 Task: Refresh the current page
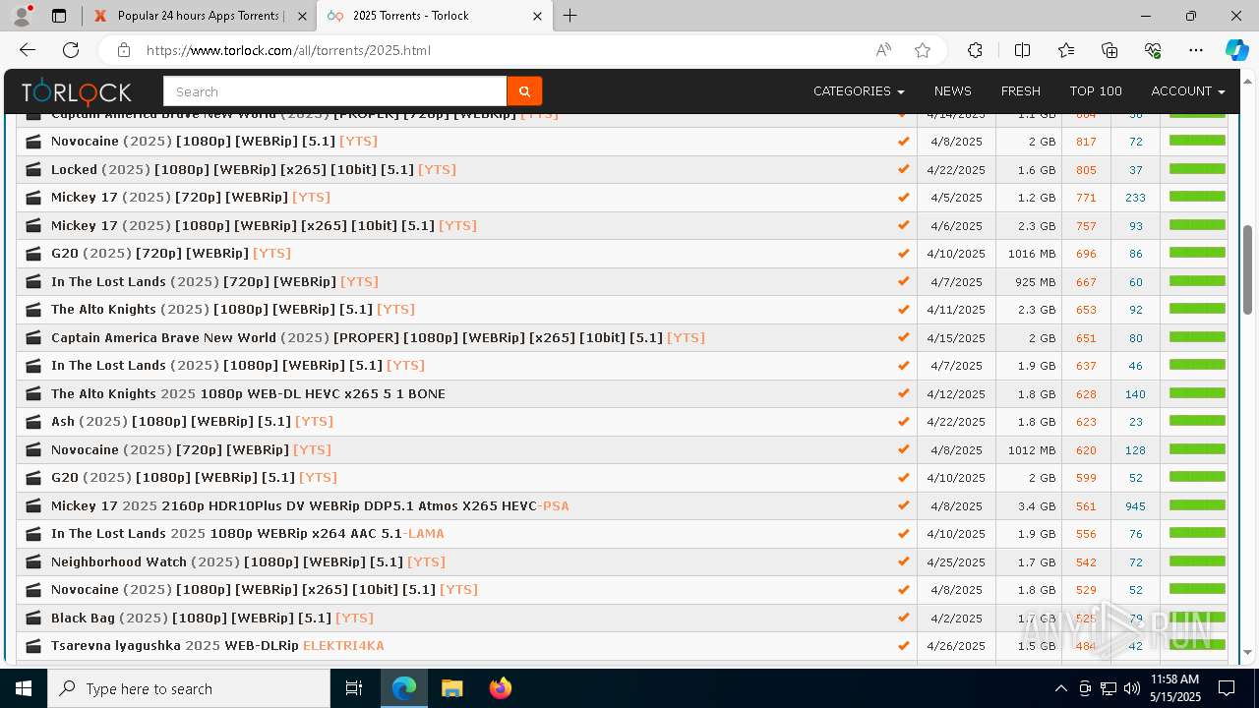coord(71,50)
